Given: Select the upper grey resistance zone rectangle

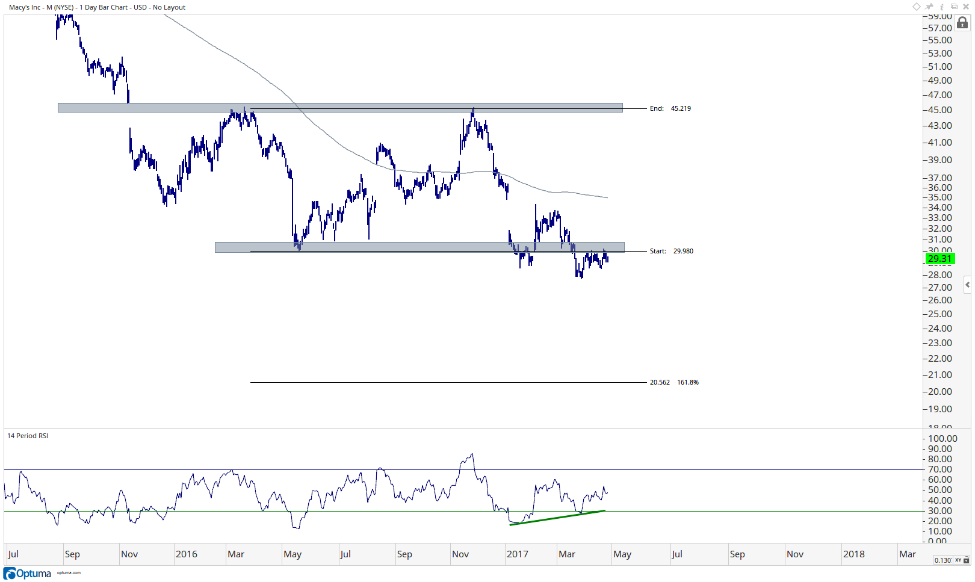Looking at the screenshot, I should tap(340, 108).
